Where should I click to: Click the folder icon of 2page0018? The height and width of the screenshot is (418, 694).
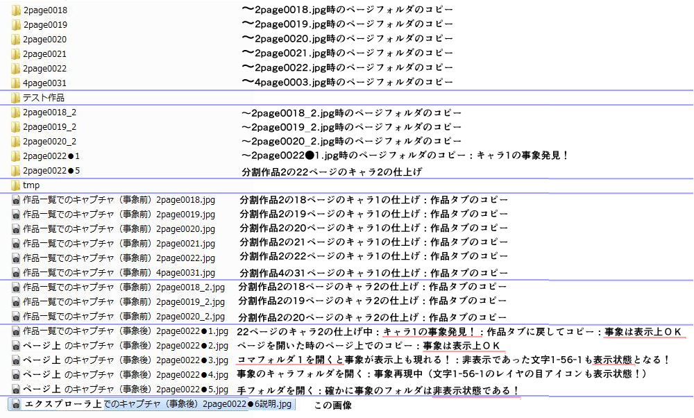(x=16, y=10)
